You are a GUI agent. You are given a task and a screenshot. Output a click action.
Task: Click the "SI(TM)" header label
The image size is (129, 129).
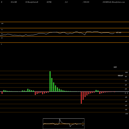coord(49,2)
